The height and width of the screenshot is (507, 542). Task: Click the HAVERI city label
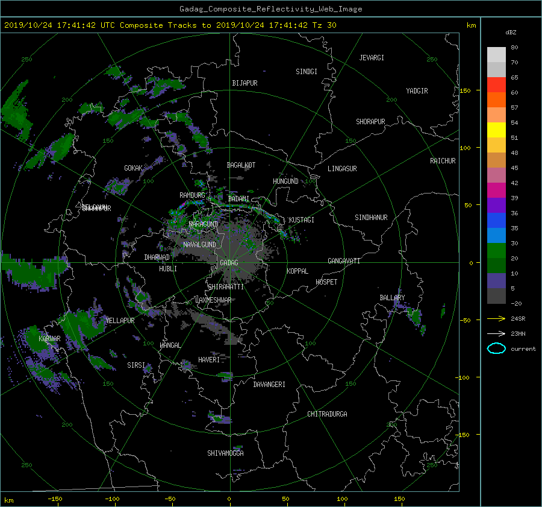click(209, 360)
